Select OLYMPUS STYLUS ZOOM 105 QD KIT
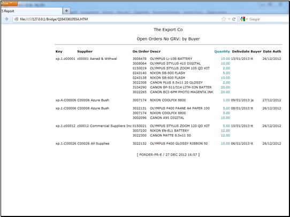The height and width of the screenshot is (217, 290). pyautogui.click(x=180, y=68)
